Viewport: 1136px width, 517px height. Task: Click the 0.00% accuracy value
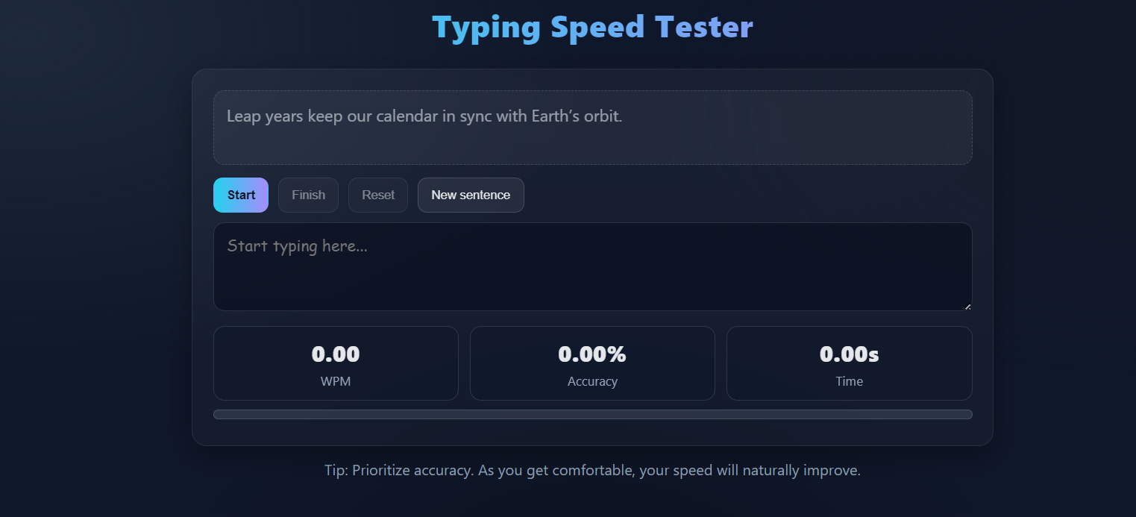coord(592,354)
